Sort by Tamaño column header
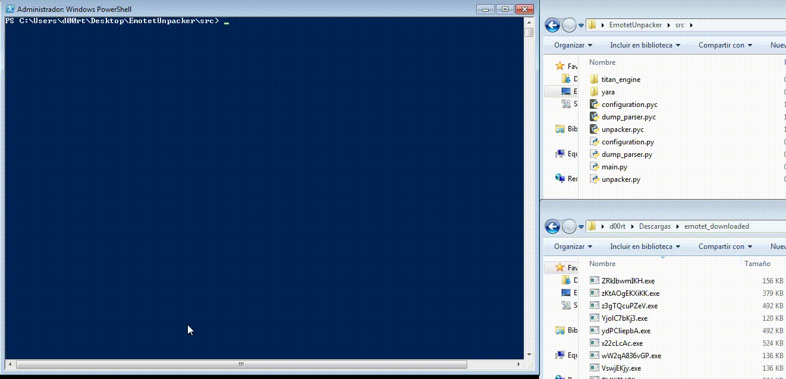 757,264
